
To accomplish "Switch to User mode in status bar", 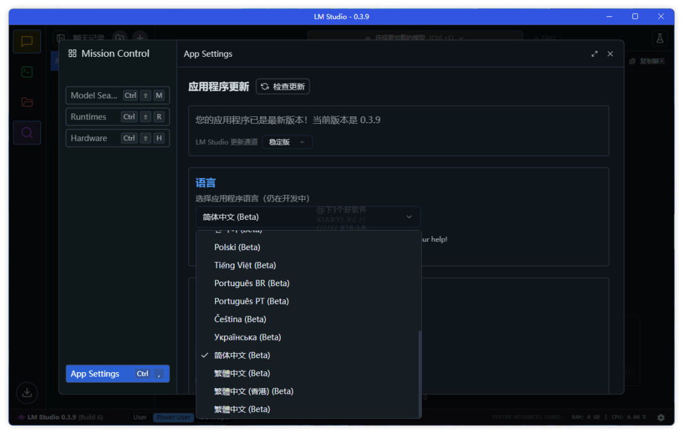I will pos(140,418).
